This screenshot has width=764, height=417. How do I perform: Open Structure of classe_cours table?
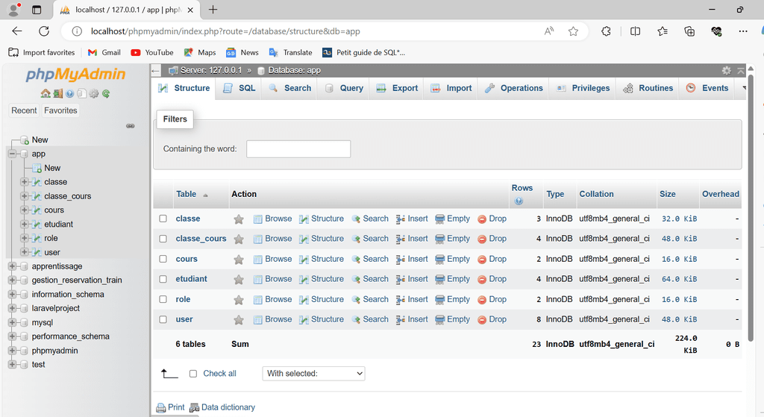click(321, 239)
